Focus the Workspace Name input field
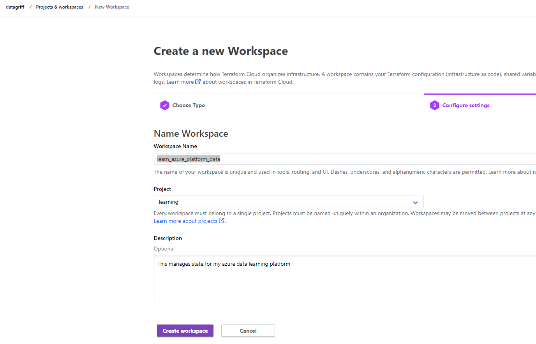Screen dimensions: 536x344 [345, 159]
